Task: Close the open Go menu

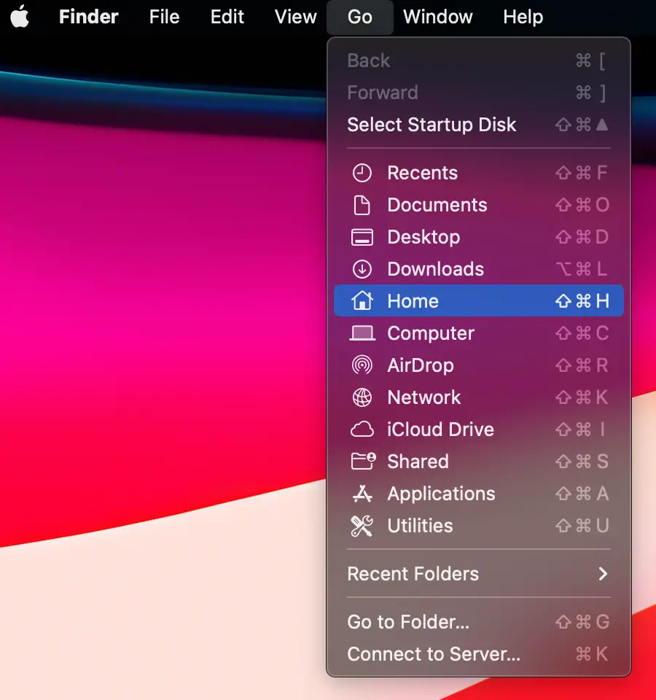Action: tap(359, 17)
